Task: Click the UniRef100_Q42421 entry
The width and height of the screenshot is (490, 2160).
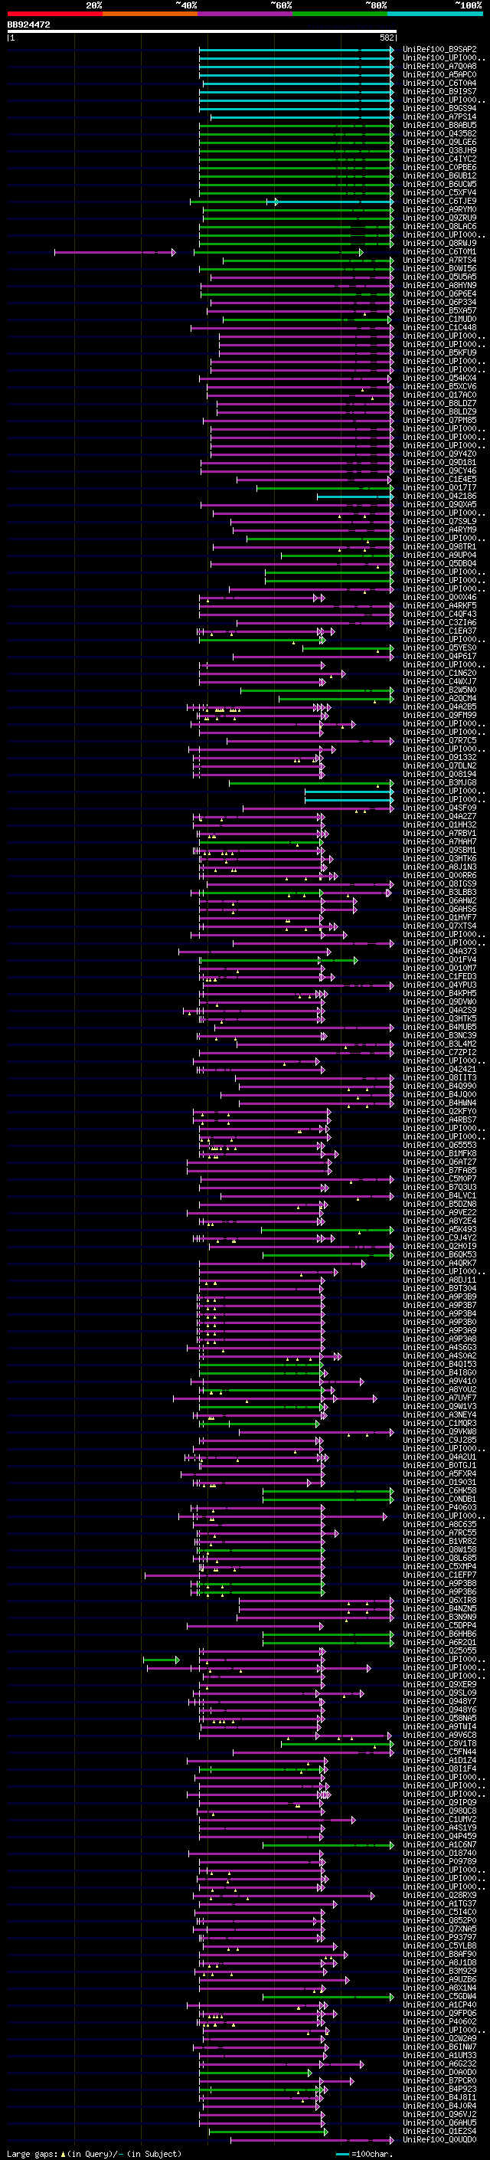Action: [439, 1069]
